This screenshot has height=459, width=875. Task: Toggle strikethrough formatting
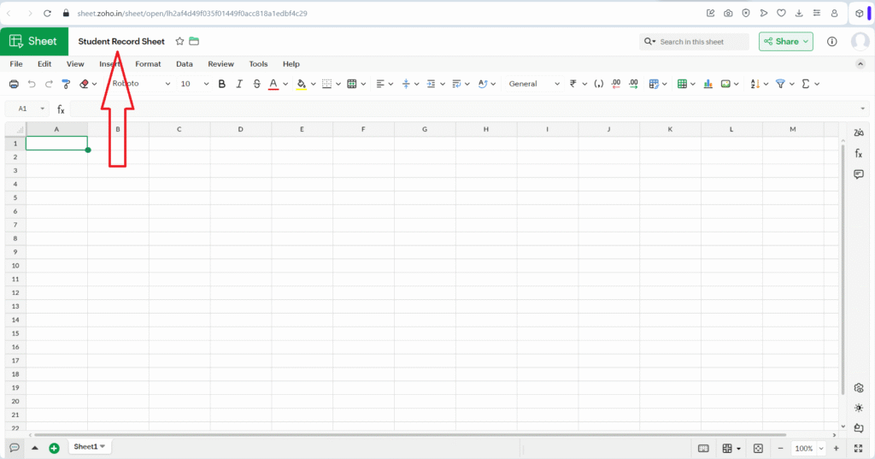point(256,84)
